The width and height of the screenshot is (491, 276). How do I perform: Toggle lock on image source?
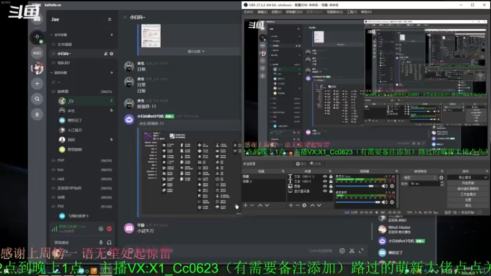pyautogui.click(x=331, y=186)
